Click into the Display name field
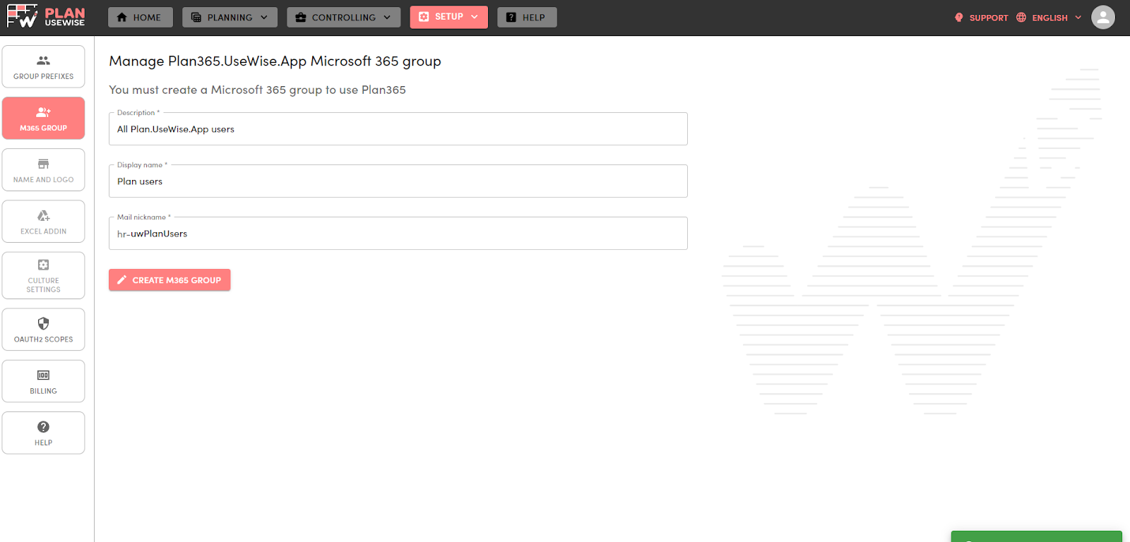Image resolution: width=1130 pixels, height=542 pixels. point(398,181)
